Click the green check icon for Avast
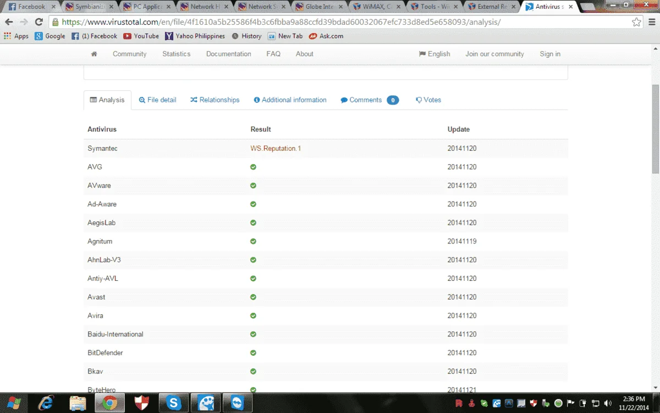The height and width of the screenshot is (413, 660). pyautogui.click(x=253, y=297)
